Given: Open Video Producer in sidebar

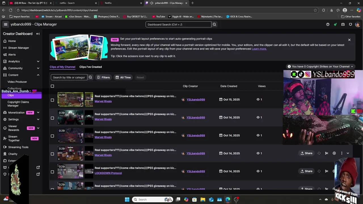Looking at the screenshot, I should [x=17, y=82].
